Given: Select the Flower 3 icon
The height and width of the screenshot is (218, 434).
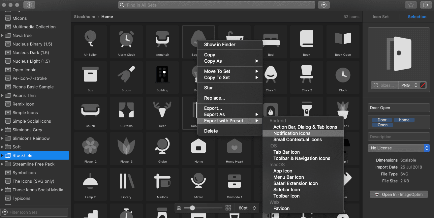Looking at the screenshot, I should [x=126, y=149].
